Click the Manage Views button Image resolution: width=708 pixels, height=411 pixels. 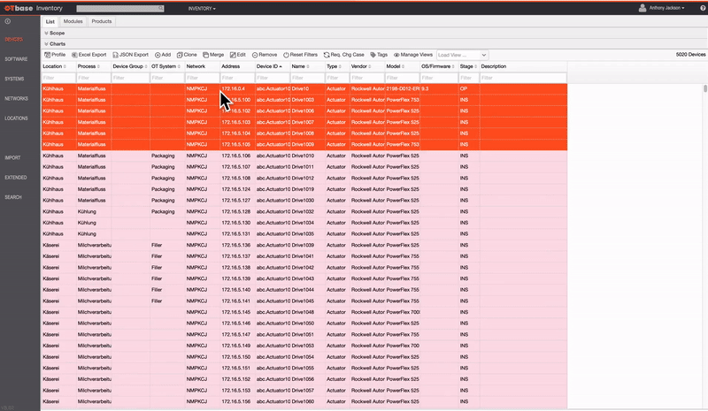[x=413, y=55]
